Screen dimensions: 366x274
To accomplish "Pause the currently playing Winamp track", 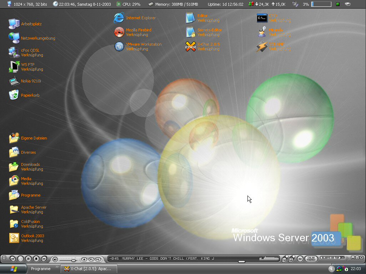I will coord(28,259).
